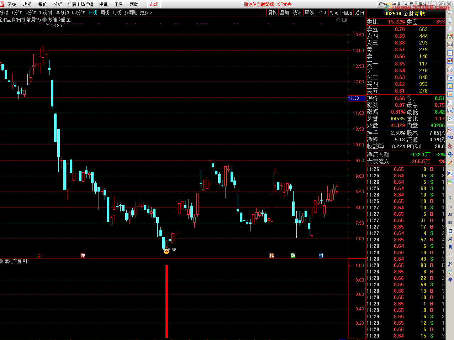Select the 15-minute period in the sidebar

coord(450,206)
